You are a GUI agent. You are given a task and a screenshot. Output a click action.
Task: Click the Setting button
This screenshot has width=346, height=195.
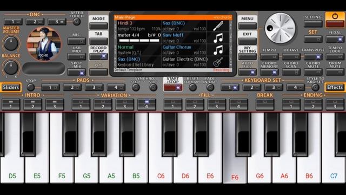(x=313, y=24)
